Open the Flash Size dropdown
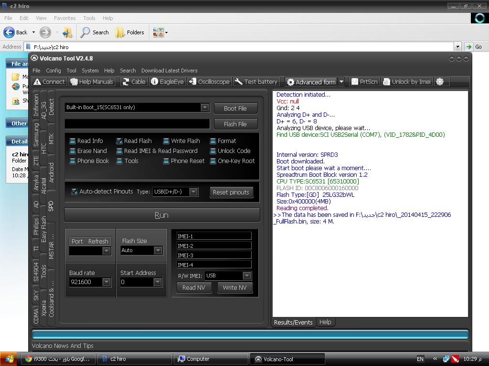 pos(158,250)
